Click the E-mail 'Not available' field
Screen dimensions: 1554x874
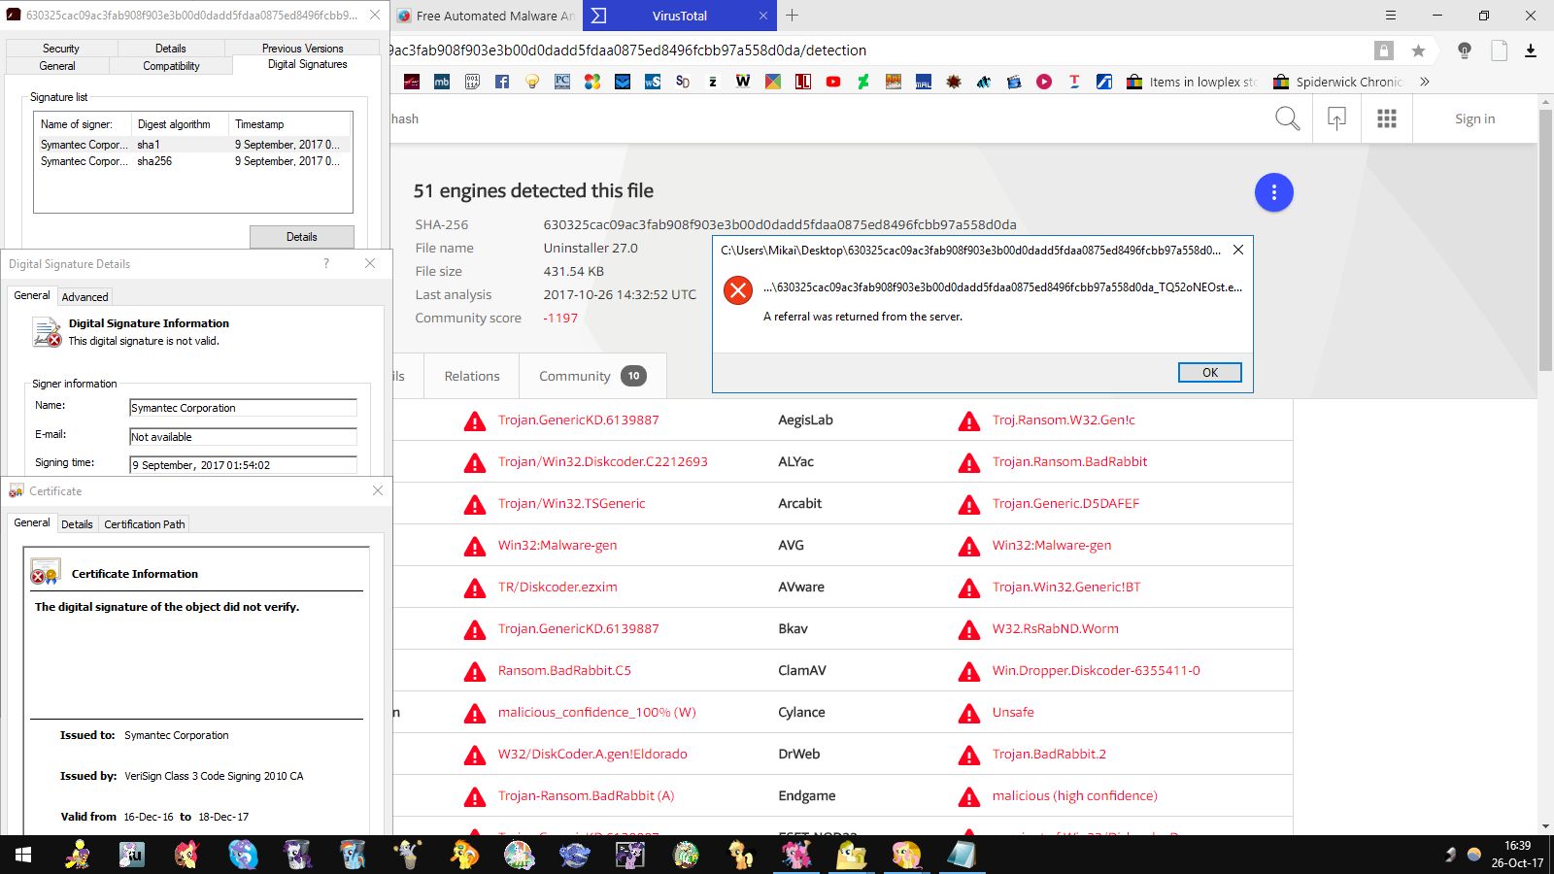coord(243,437)
